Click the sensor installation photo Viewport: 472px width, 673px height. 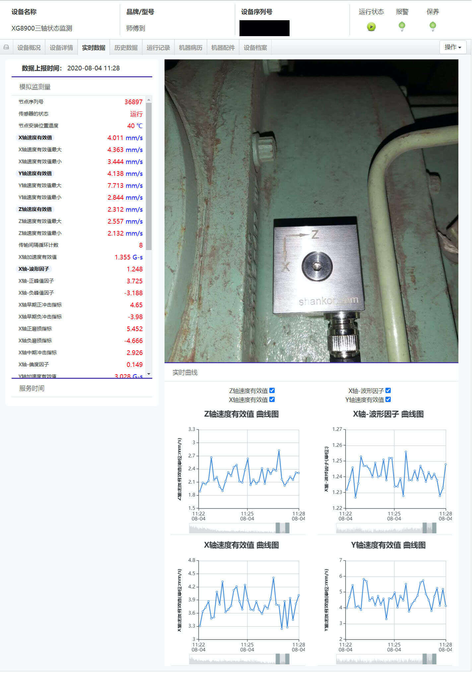(311, 211)
